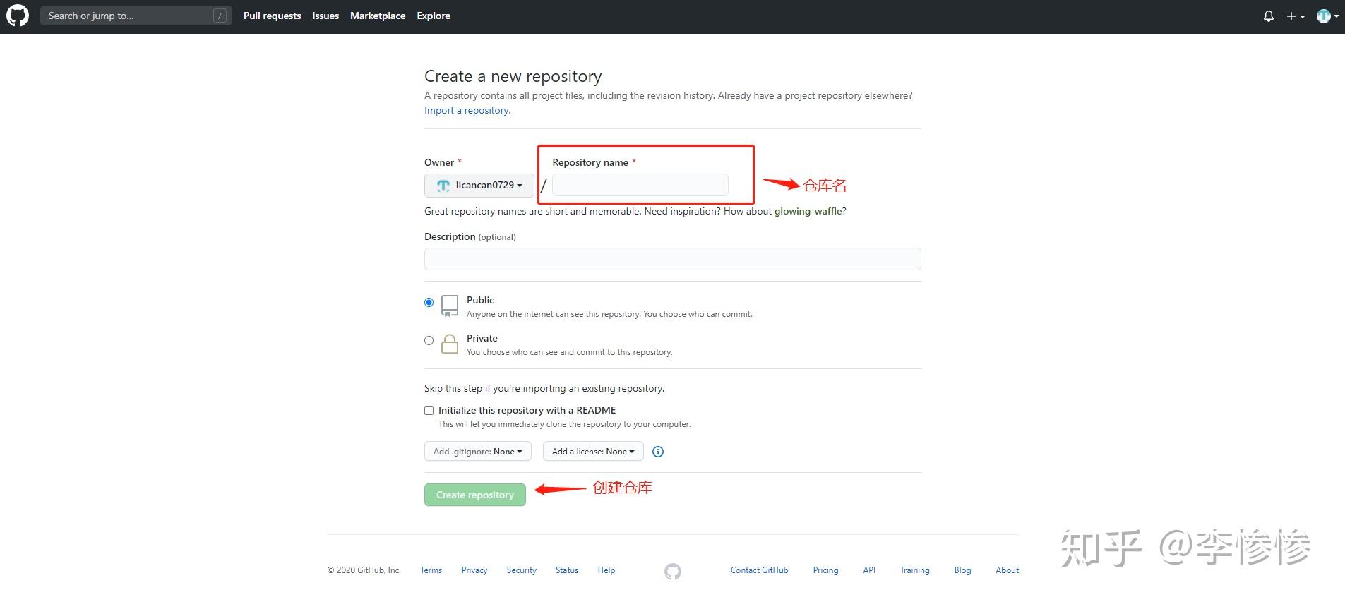Open the Training footer link

[914, 570]
